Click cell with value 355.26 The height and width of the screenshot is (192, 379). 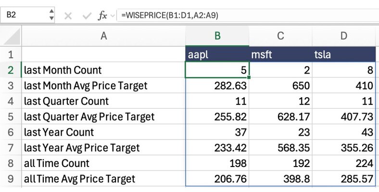coord(344,148)
